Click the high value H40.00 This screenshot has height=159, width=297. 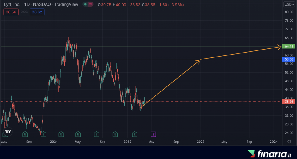[119, 5]
